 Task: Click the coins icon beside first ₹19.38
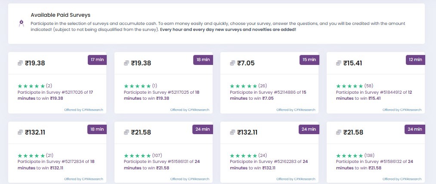pos(20,63)
